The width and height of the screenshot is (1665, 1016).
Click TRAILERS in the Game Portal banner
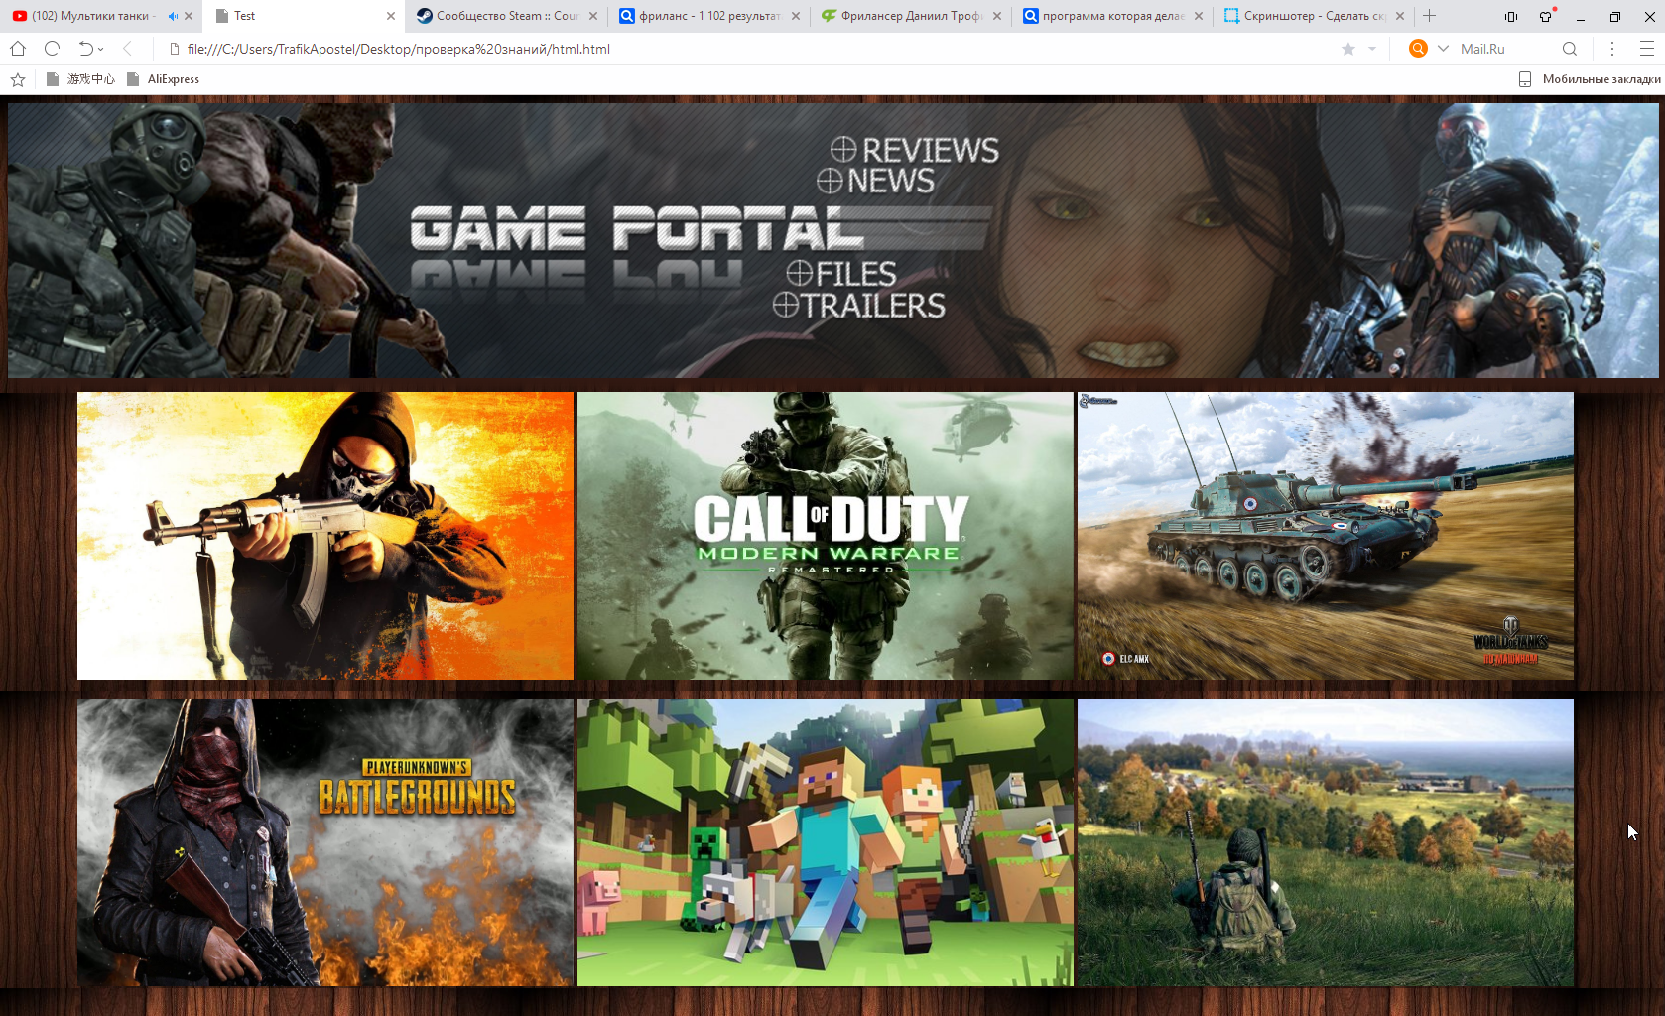coord(859,305)
